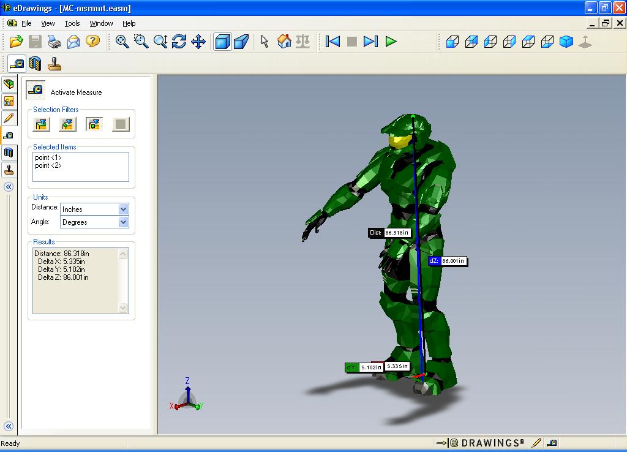This screenshot has width=627, height=452.
Task: Select the Rotate view tool
Action: coord(179,42)
